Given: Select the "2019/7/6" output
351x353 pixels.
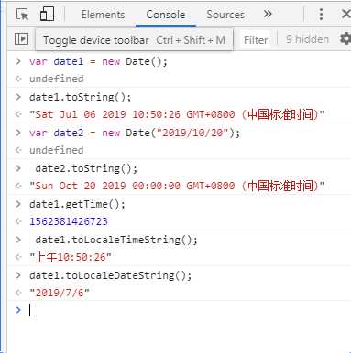Looking at the screenshot, I should [60, 293].
